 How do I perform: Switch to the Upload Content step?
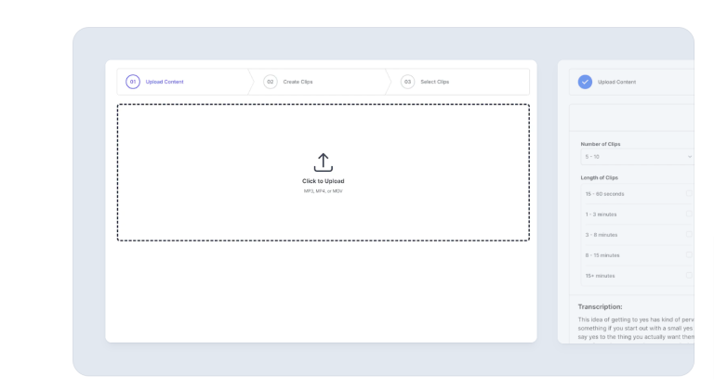(165, 82)
